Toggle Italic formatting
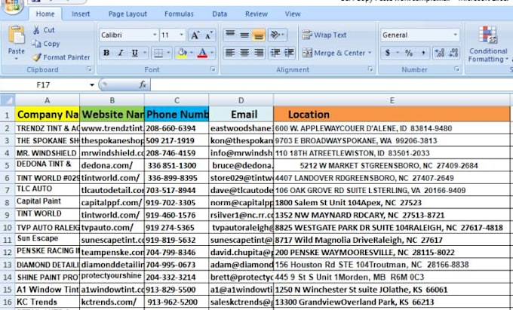This screenshot has width=513, height=310. [x=121, y=53]
